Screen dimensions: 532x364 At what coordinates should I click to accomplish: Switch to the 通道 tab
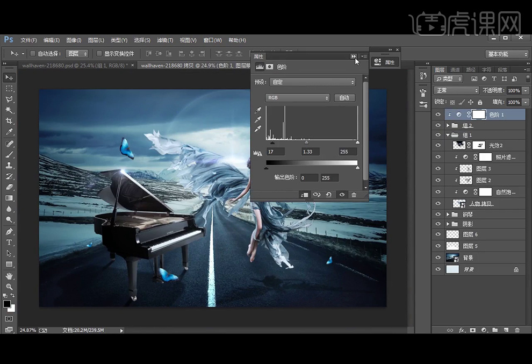[x=455, y=70]
